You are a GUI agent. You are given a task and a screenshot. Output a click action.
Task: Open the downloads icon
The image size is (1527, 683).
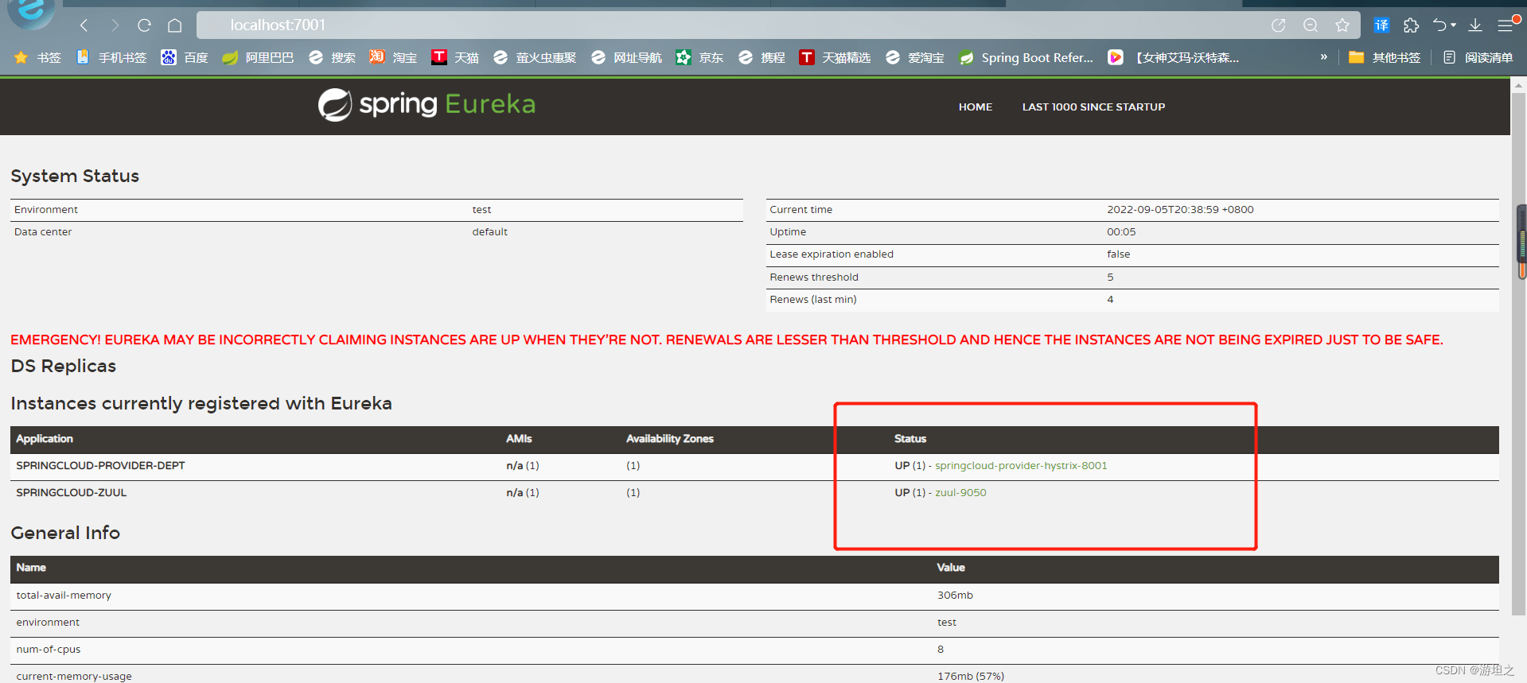coord(1475,25)
